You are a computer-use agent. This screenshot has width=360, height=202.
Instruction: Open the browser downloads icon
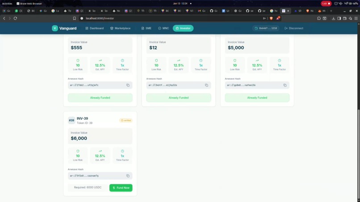point(333,18)
